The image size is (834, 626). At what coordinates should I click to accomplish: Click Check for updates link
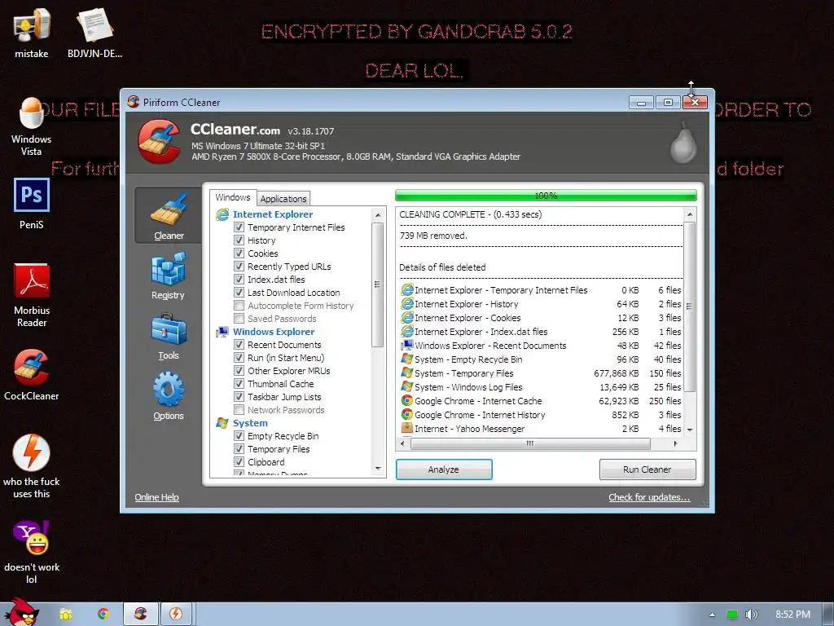(649, 497)
